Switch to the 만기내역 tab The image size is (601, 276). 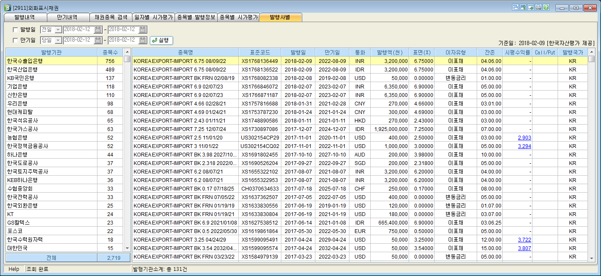[x=67, y=17]
